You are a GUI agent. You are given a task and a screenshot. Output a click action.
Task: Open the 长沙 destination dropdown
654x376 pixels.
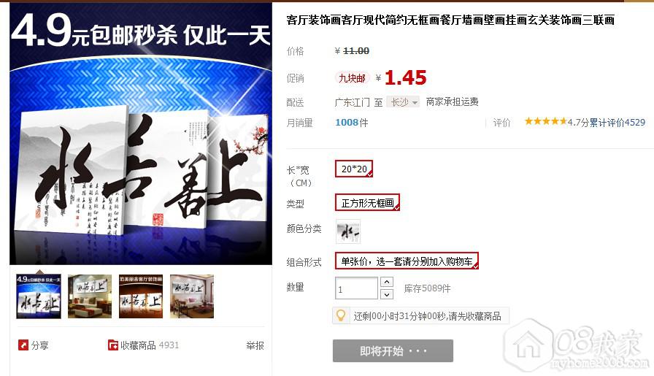point(404,101)
